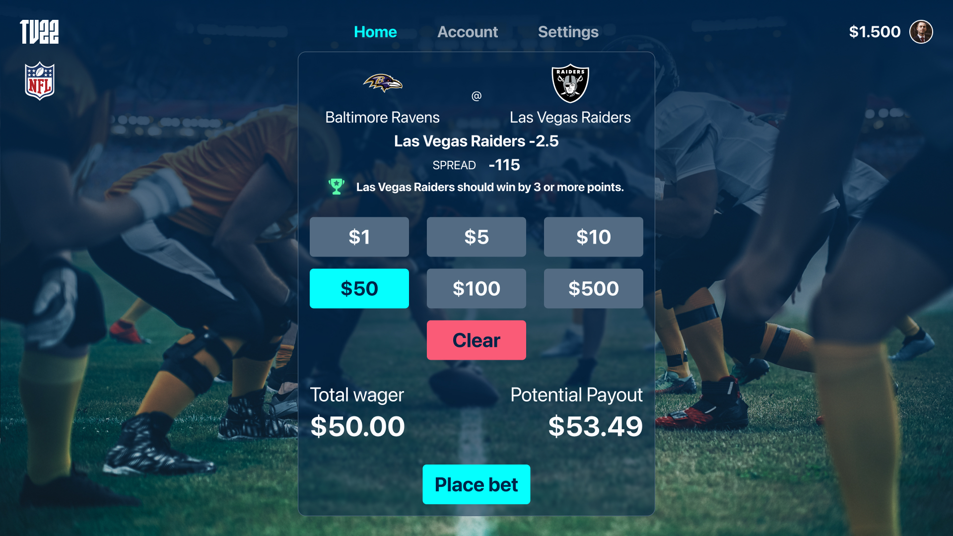This screenshot has height=536, width=953.
Task: Switch to the Account tab
Action: (x=468, y=32)
